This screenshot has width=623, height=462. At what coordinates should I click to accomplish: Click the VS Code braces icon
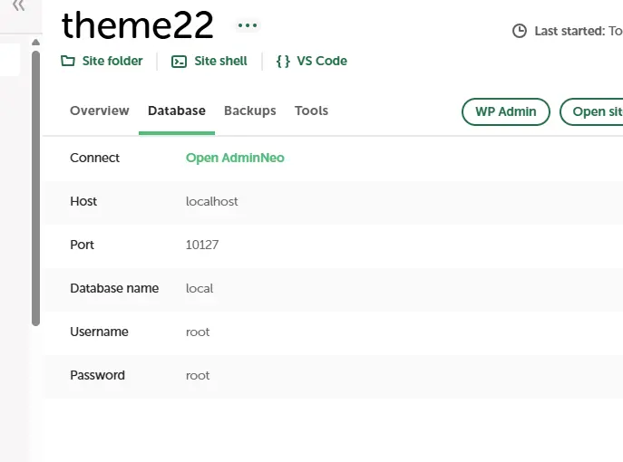click(283, 61)
